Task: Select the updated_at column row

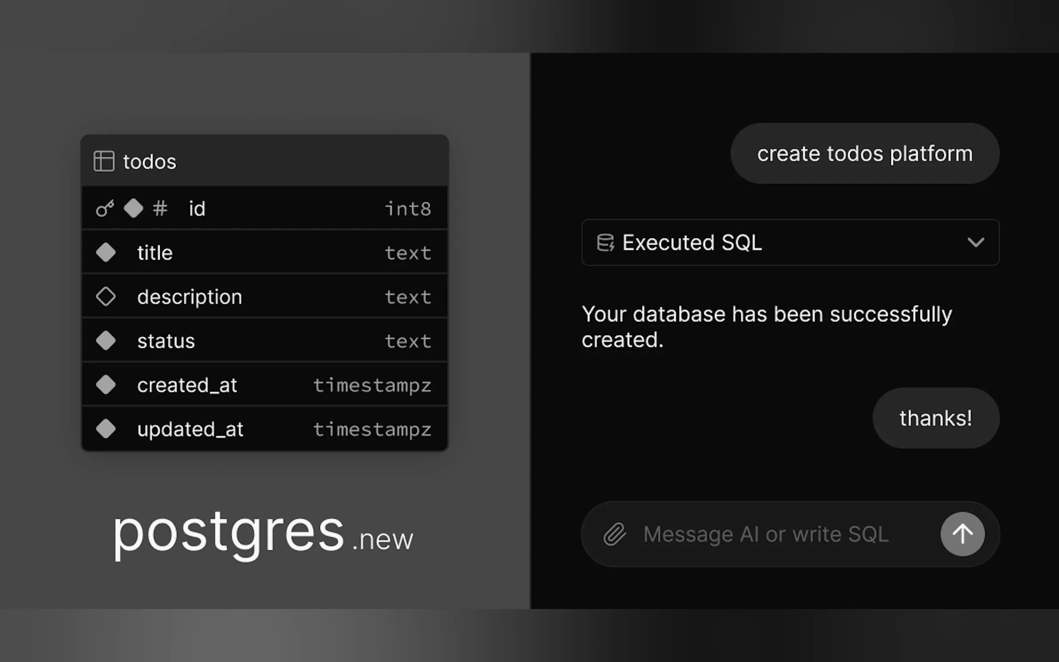Action: click(x=264, y=429)
